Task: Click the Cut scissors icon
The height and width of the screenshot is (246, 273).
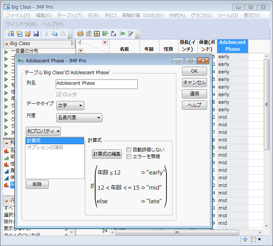Action: [46, 34]
